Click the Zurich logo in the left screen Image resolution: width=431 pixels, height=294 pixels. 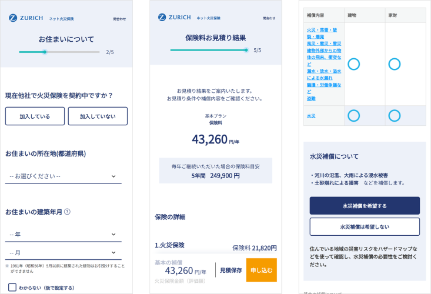tap(26, 18)
